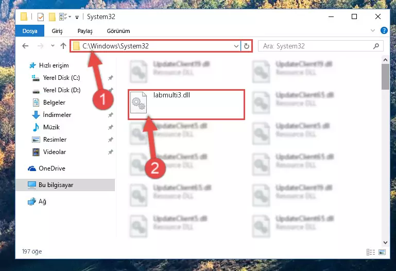The image size is (396, 271).
Task: Maximize the System32 window
Action: pyautogui.click(x=354, y=16)
